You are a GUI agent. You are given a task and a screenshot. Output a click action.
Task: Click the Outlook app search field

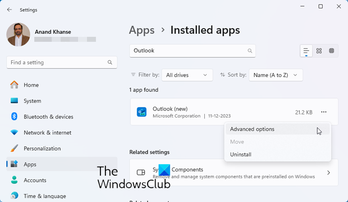[192, 51]
